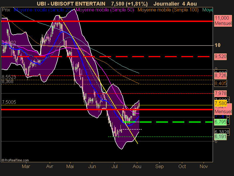Select the "8,5523" level label

click(x=9, y=77)
